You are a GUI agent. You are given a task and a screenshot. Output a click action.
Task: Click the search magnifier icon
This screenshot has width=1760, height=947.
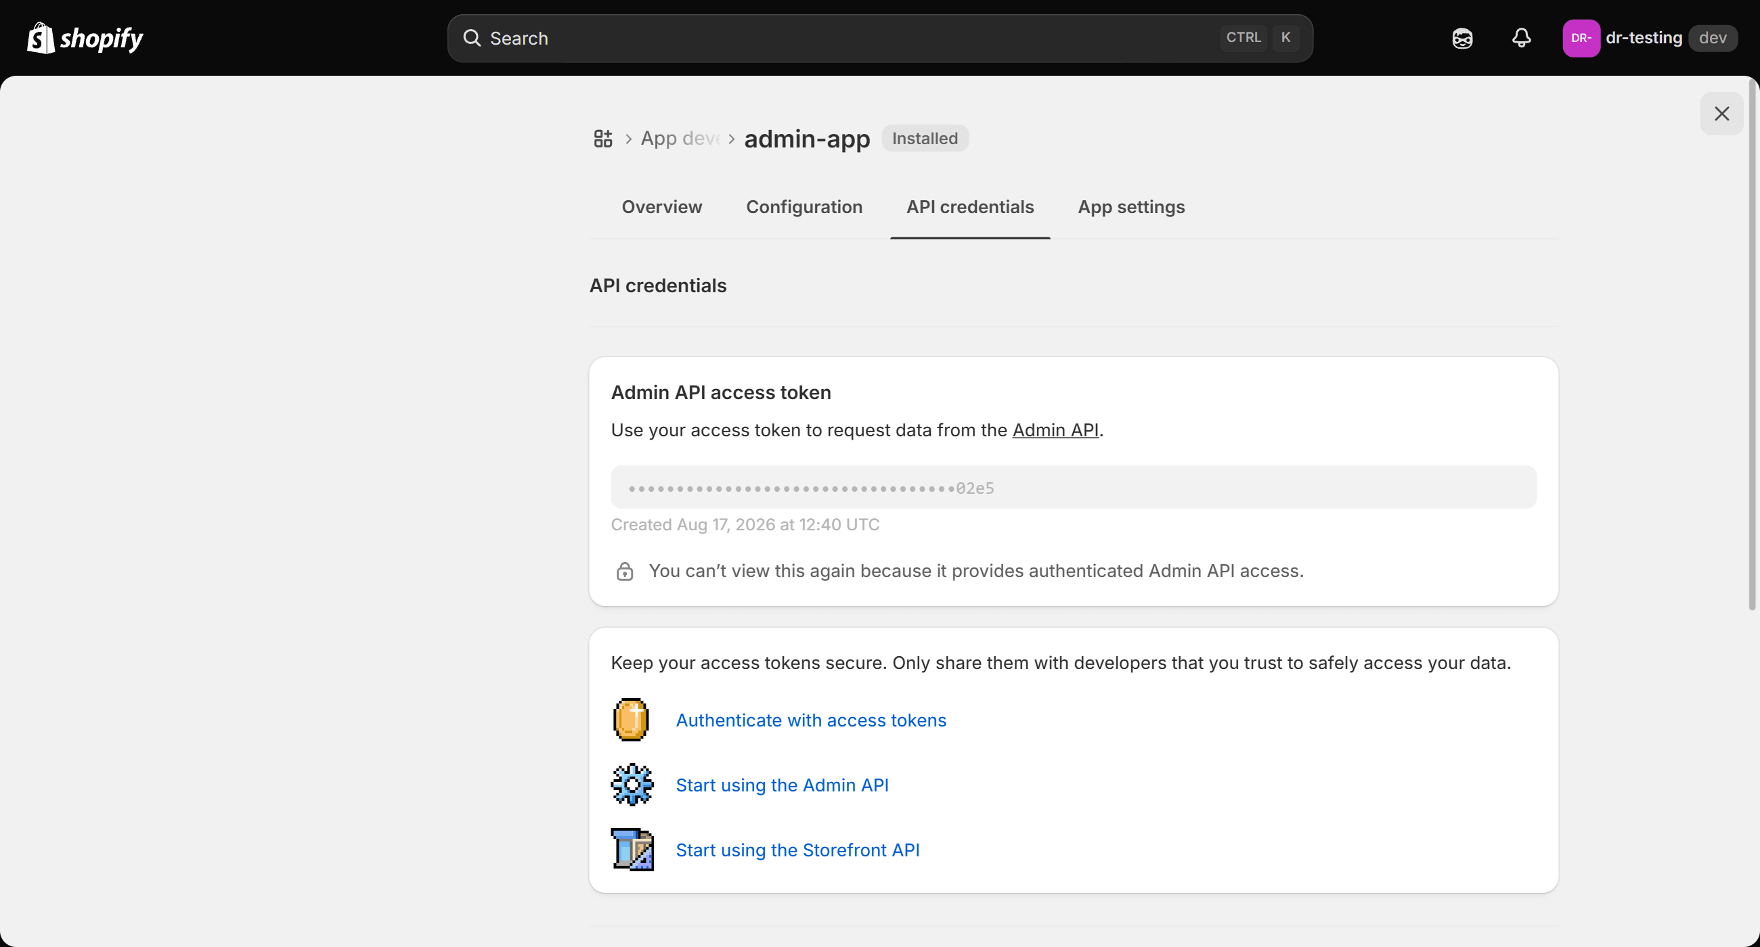click(x=471, y=39)
